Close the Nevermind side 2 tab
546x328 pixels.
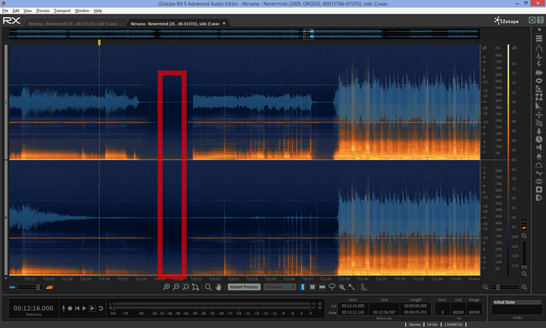click(224, 23)
